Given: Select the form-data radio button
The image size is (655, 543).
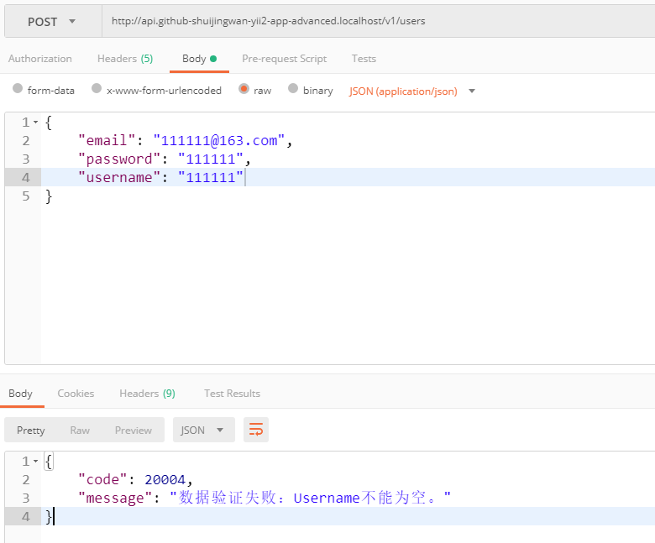Looking at the screenshot, I should coord(18,89).
